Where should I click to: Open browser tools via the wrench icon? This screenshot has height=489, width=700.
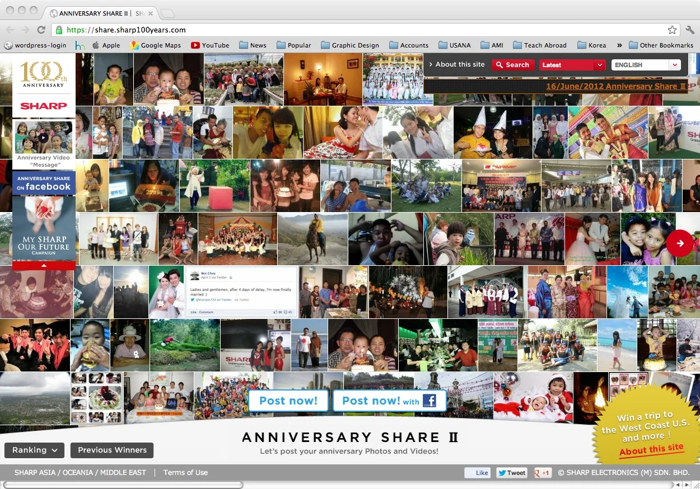[x=689, y=30]
